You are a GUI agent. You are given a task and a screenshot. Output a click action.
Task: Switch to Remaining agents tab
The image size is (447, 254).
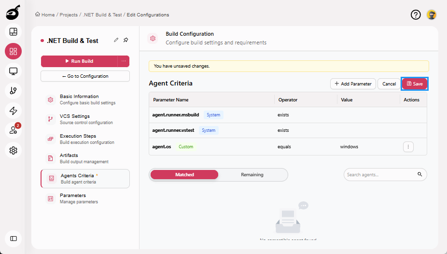click(252, 175)
